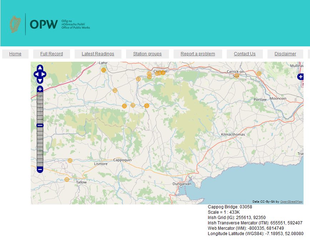Open the Latest Readings page
The image size is (310, 244).
click(x=98, y=54)
